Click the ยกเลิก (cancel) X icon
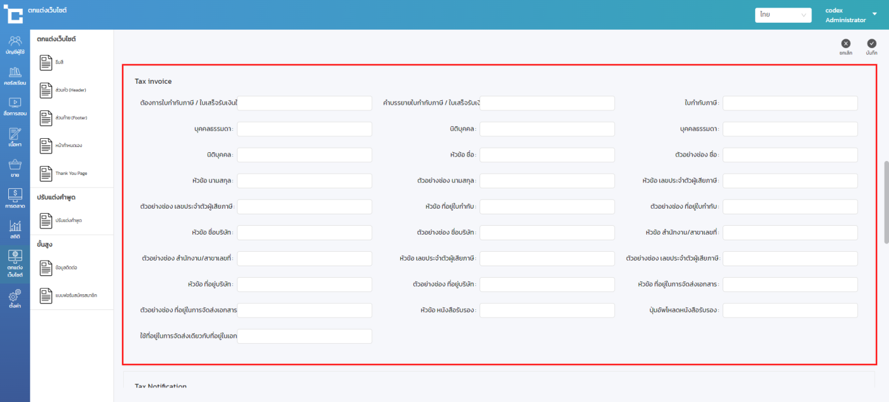The width and height of the screenshot is (889, 402). click(x=846, y=44)
